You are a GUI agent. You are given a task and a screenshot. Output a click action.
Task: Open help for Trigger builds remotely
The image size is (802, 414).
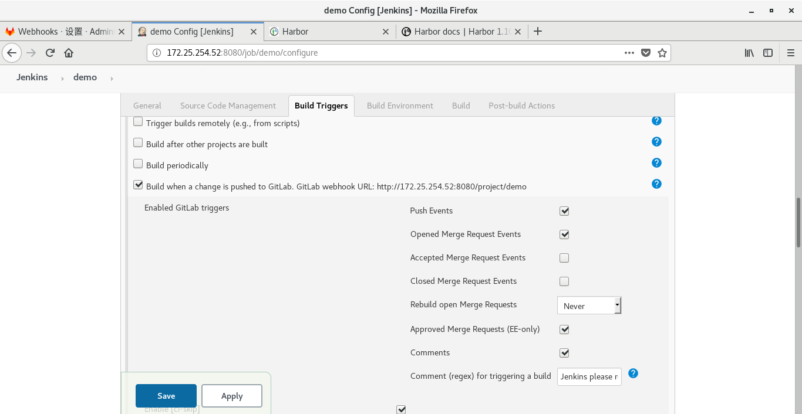point(656,121)
